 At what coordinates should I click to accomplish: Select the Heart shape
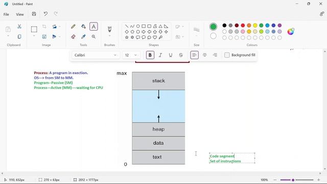point(155,37)
